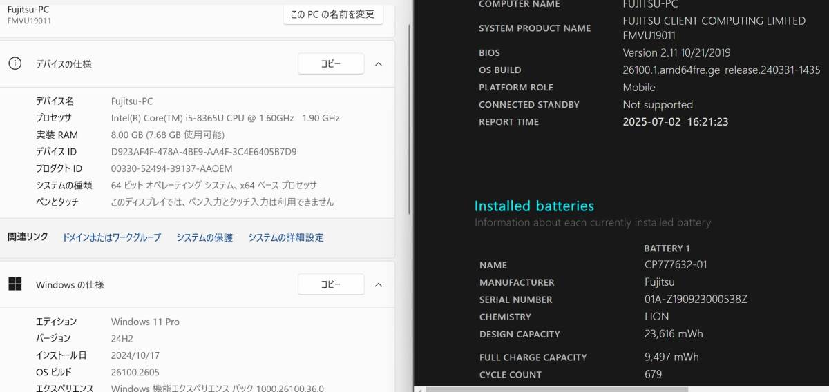
Task: Select the processor value i5-8365U text
Action: pos(225,118)
